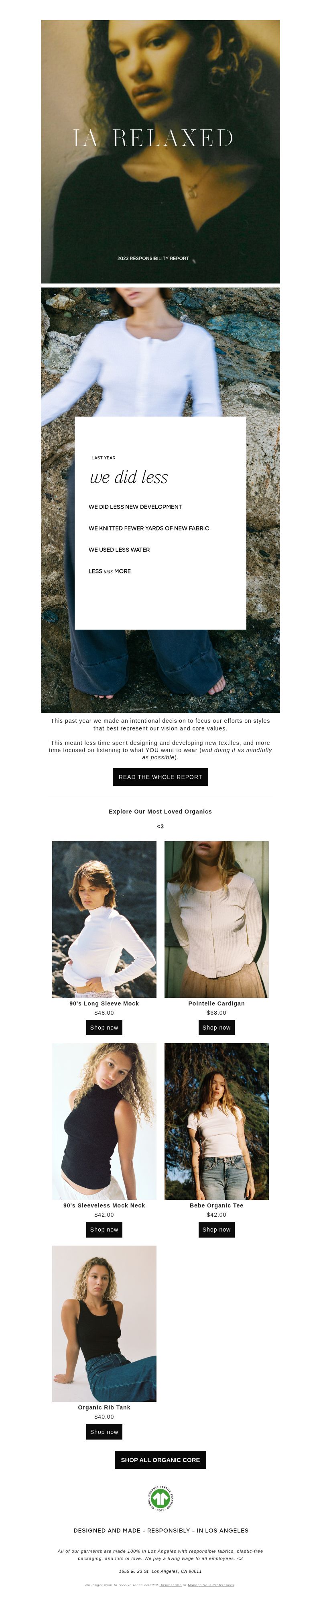Click the Manage Your Preferences link
The height and width of the screenshot is (1607, 321).
click(211, 1585)
